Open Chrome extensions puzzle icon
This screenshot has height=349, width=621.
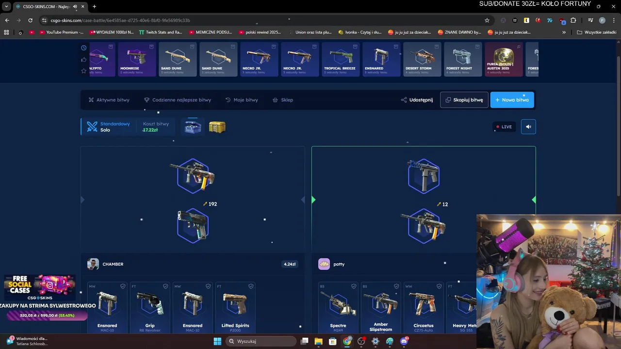tap(573, 20)
